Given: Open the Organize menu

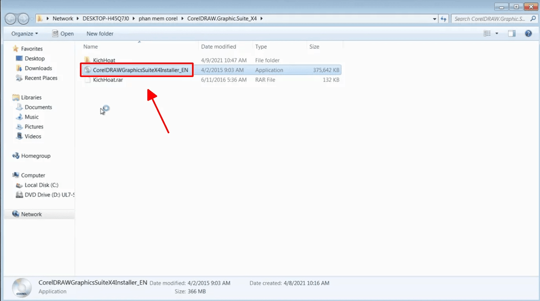Looking at the screenshot, I should click(x=25, y=34).
